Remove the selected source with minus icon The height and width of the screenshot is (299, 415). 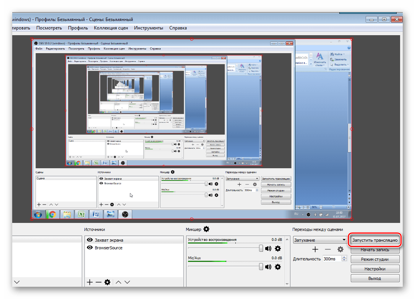(x=98, y=282)
